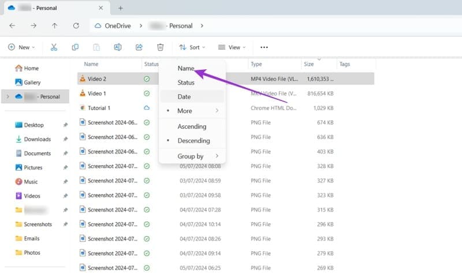Refresh the current folder
The width and height of the screenshot is (462, 273).
tap(76, 25)
